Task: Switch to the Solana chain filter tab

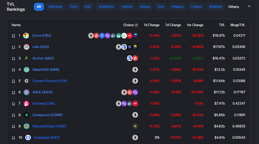Action: (x=145, y=7)
